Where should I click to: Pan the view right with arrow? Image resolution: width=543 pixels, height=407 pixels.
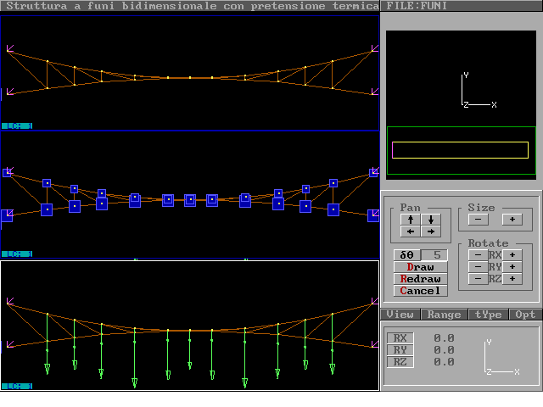pyautogui.click(x=431, y=231)
